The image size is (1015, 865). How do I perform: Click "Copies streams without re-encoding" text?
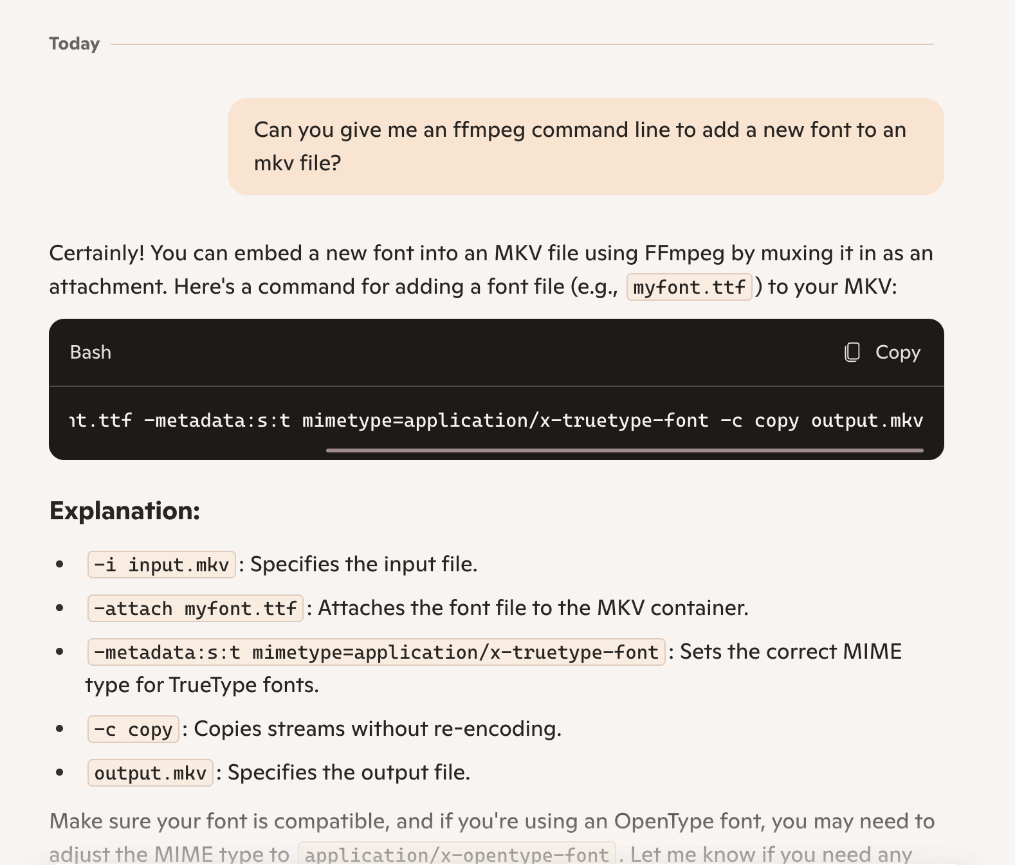(378, 729)
